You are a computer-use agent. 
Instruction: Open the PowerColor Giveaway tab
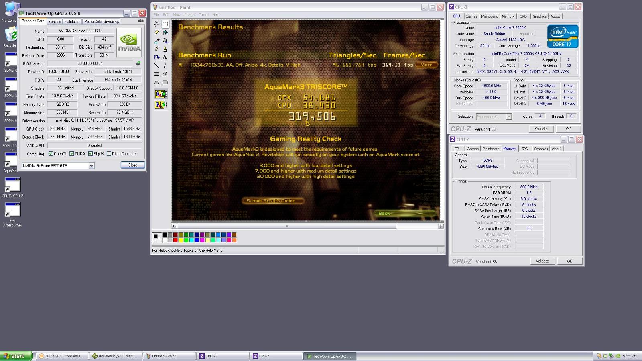coord(102,22)
